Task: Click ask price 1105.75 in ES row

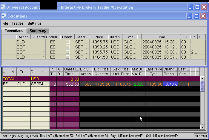Action: [121, 84]
